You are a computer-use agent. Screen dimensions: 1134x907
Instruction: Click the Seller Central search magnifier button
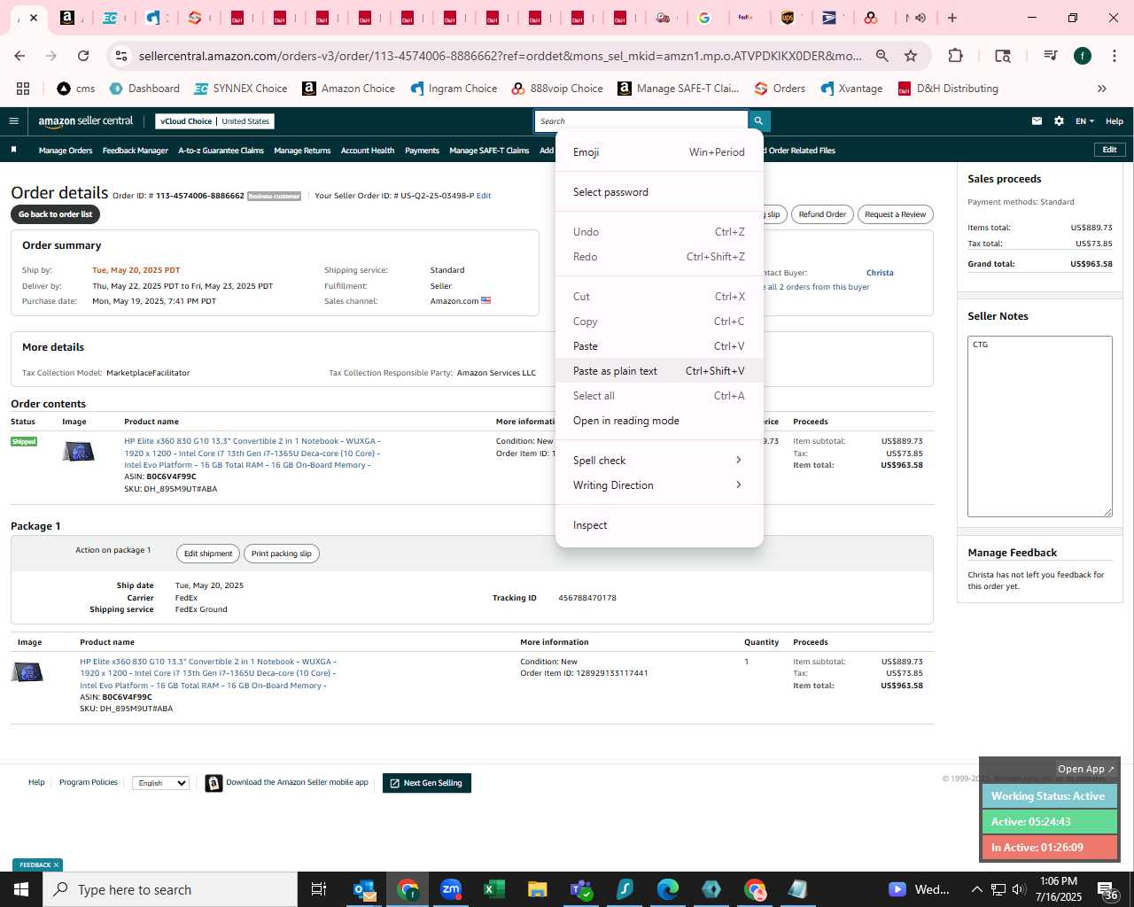tap(758, 121)
